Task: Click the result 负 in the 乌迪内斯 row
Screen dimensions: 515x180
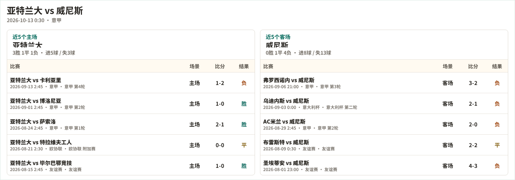Action: pos(497,104)
